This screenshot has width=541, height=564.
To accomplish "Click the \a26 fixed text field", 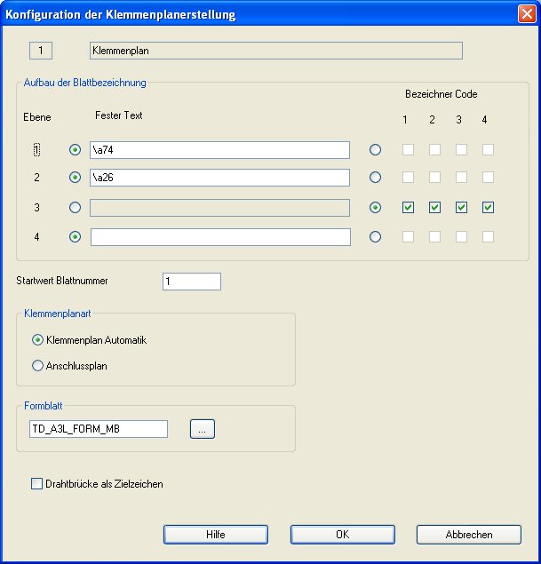I will (x=219, y=178).
